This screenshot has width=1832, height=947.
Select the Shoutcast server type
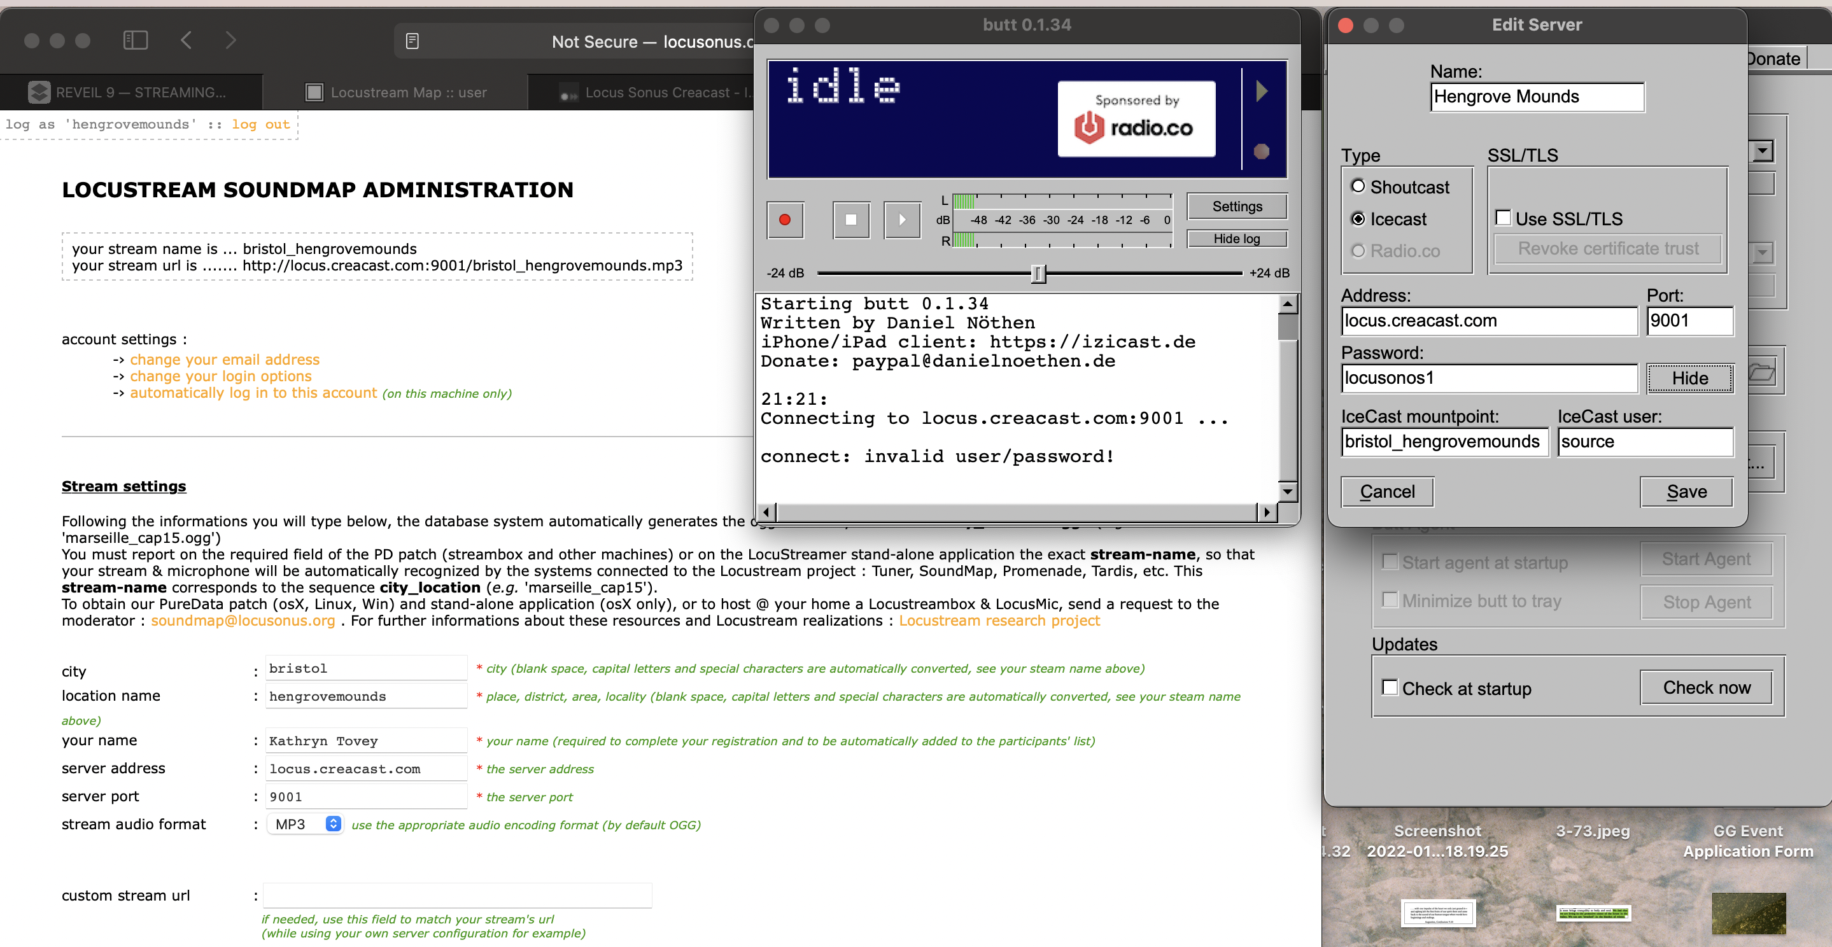[x=1358, y=187]
